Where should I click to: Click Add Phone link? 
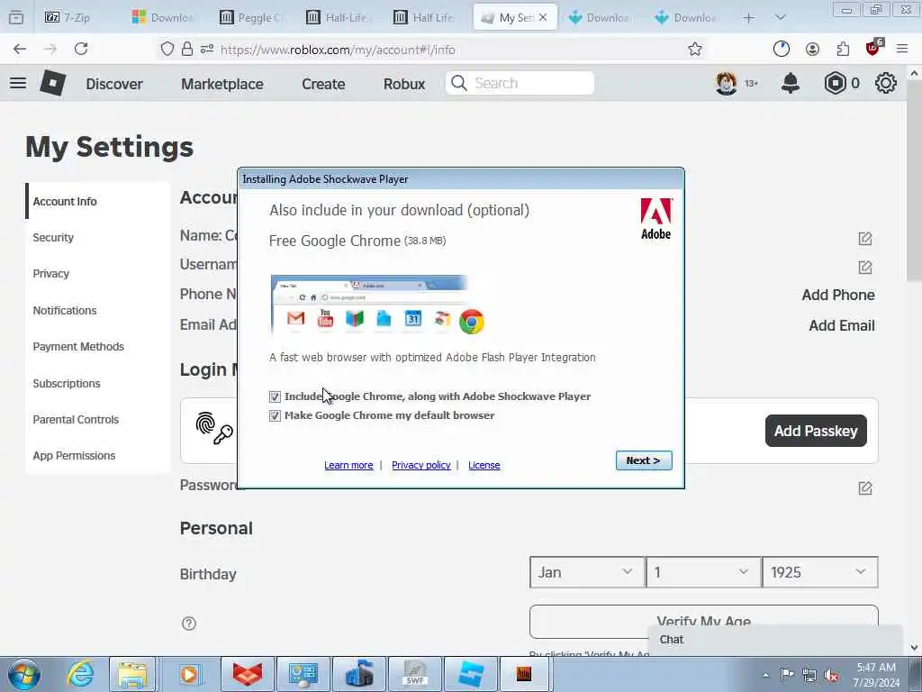click(838, 295)
